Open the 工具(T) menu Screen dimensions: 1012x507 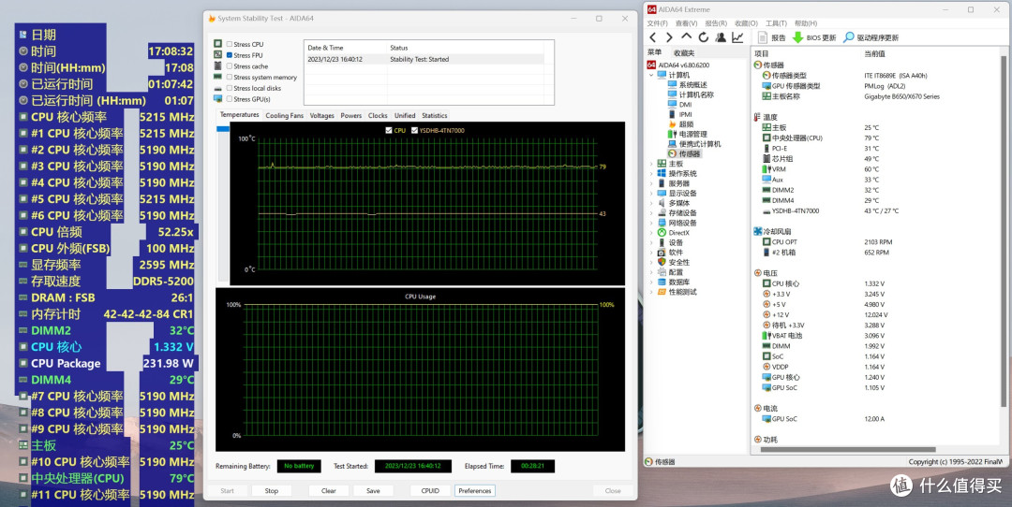pos(776,23)
